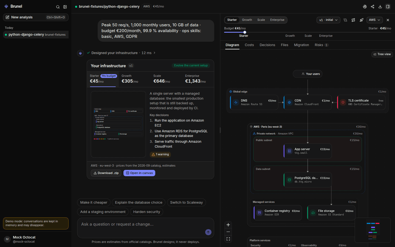Click the Brunel avatar beside Designed your infrastructure
Image resolution: width=395 pixels, height=247 pixels.
[80, 53]
